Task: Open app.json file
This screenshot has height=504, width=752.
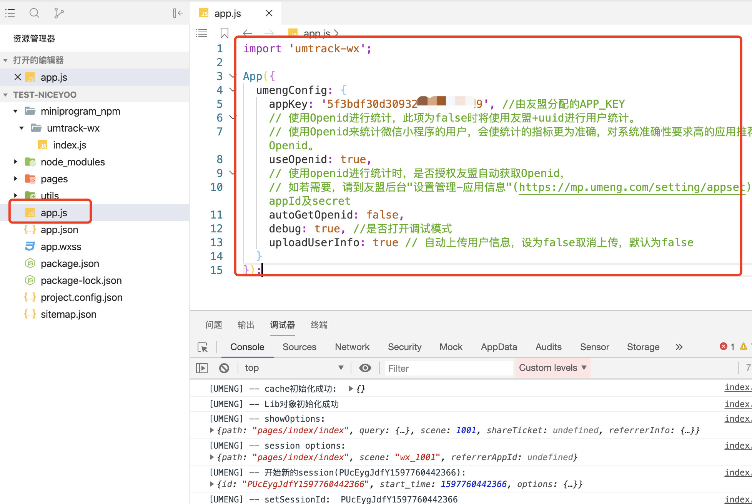Action: (x=59, y=230)
